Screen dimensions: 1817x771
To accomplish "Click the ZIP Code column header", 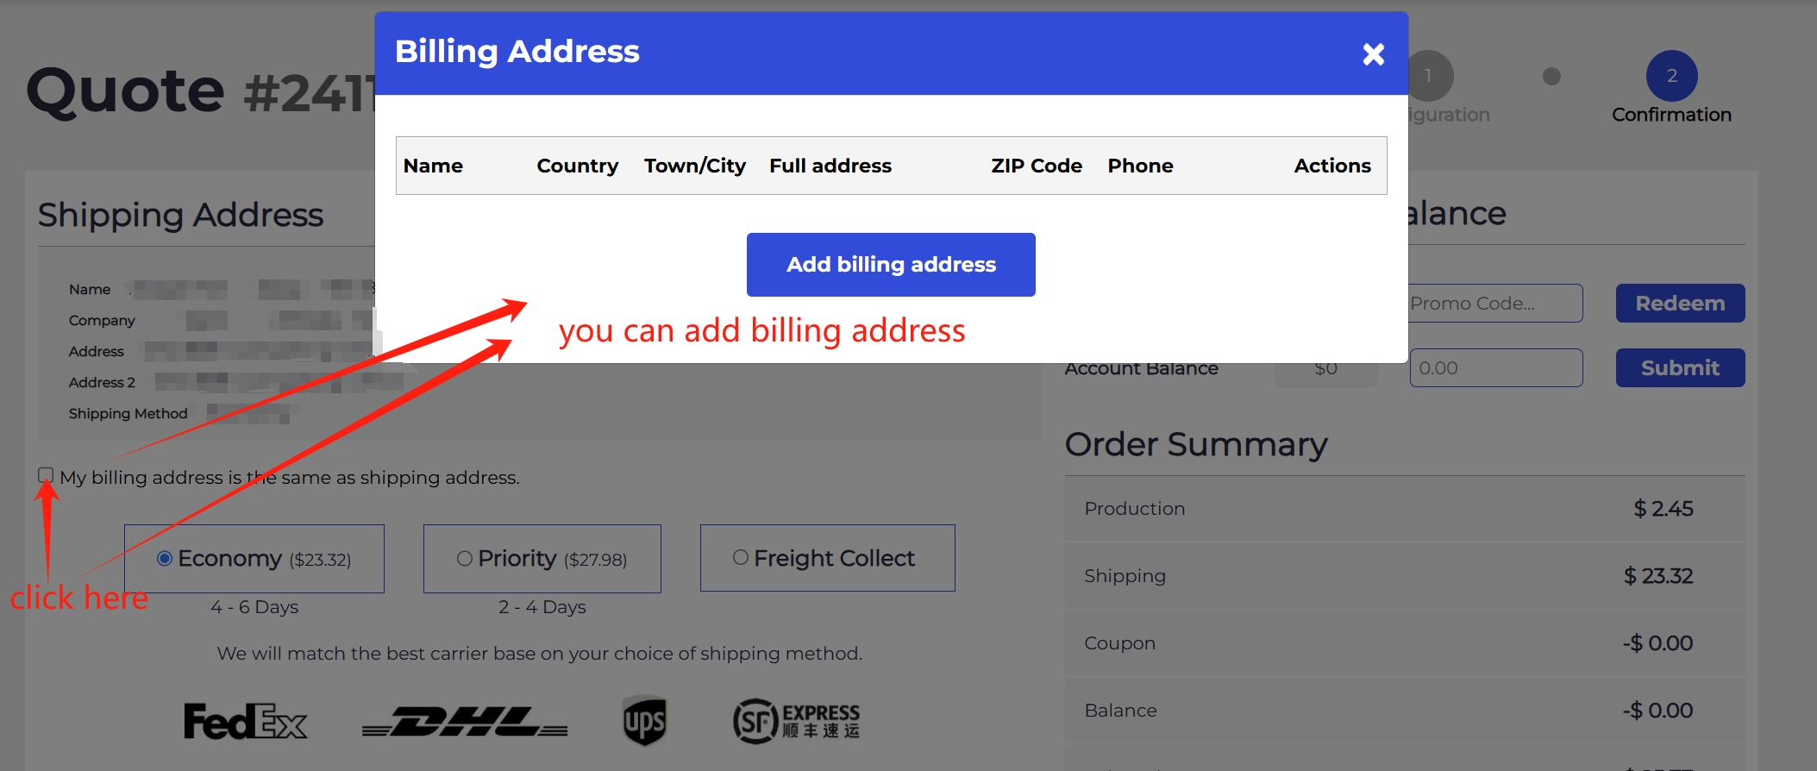I will point(1036,166).
